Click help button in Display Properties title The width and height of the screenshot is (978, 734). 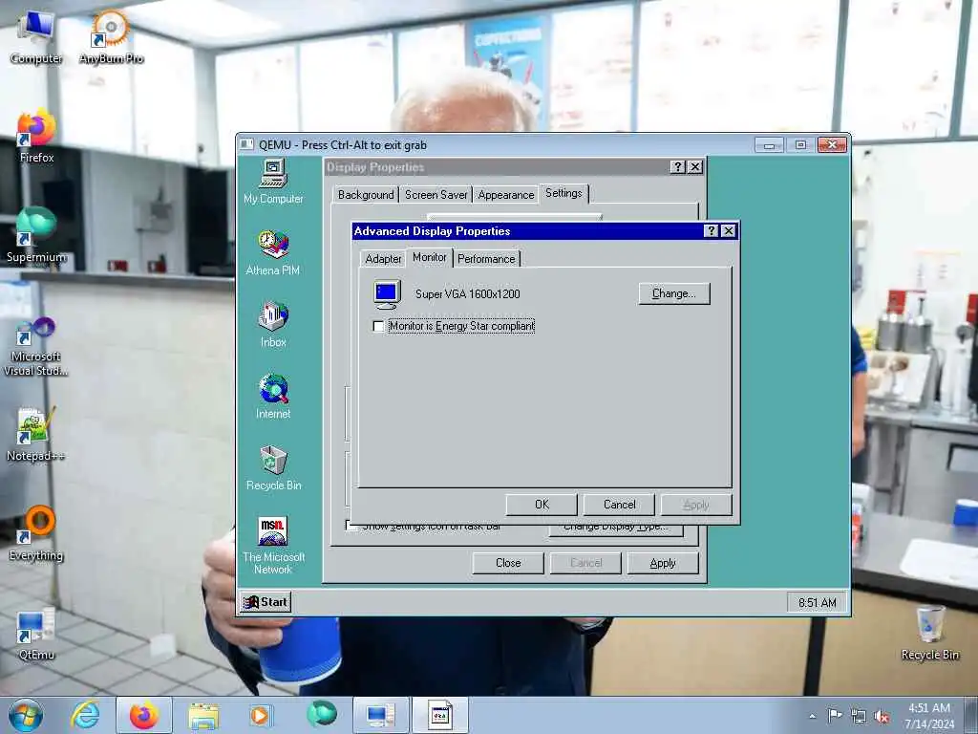(x=677, y=166)
